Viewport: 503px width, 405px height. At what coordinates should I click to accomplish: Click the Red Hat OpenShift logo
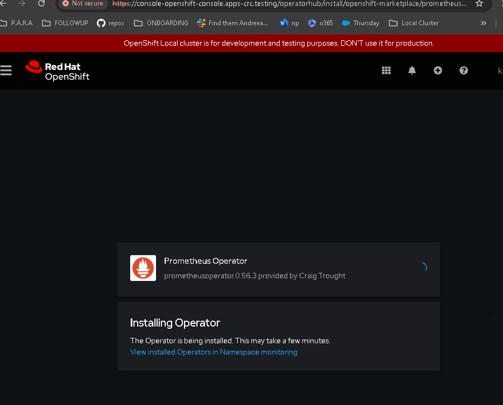(58, 71)
